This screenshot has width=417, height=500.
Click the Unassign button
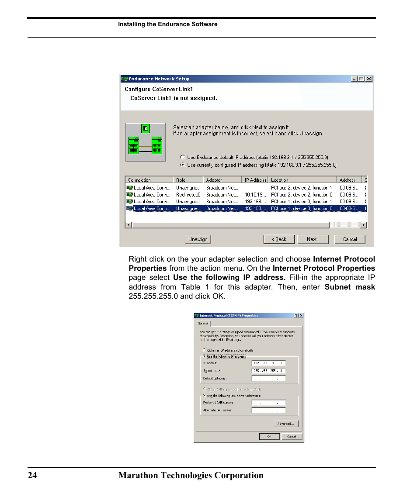[198, 239]
